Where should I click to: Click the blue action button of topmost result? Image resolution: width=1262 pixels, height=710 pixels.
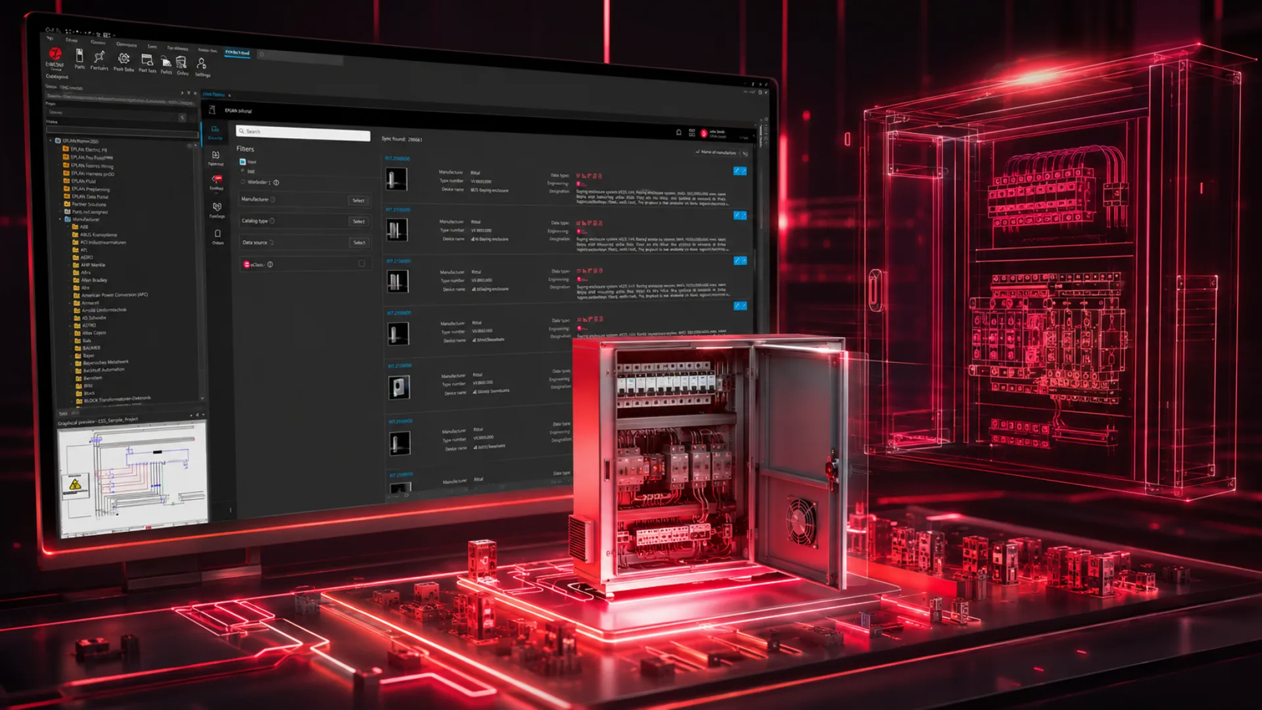pyautogui.click(x=740, y=171)
